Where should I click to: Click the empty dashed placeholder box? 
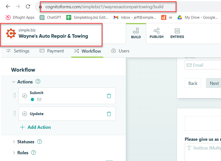click(x=203, y=123)
